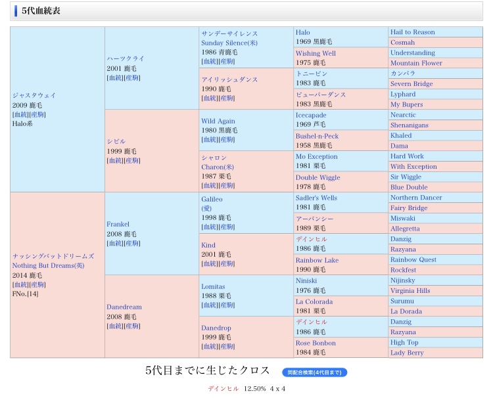
Task: Click 産駒 link under Frankel
Action: [x=132, y=243]
